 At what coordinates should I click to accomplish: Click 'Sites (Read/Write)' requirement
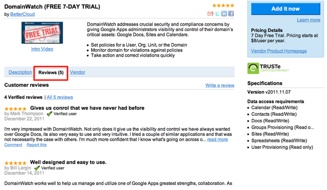(x=270, y=134)
